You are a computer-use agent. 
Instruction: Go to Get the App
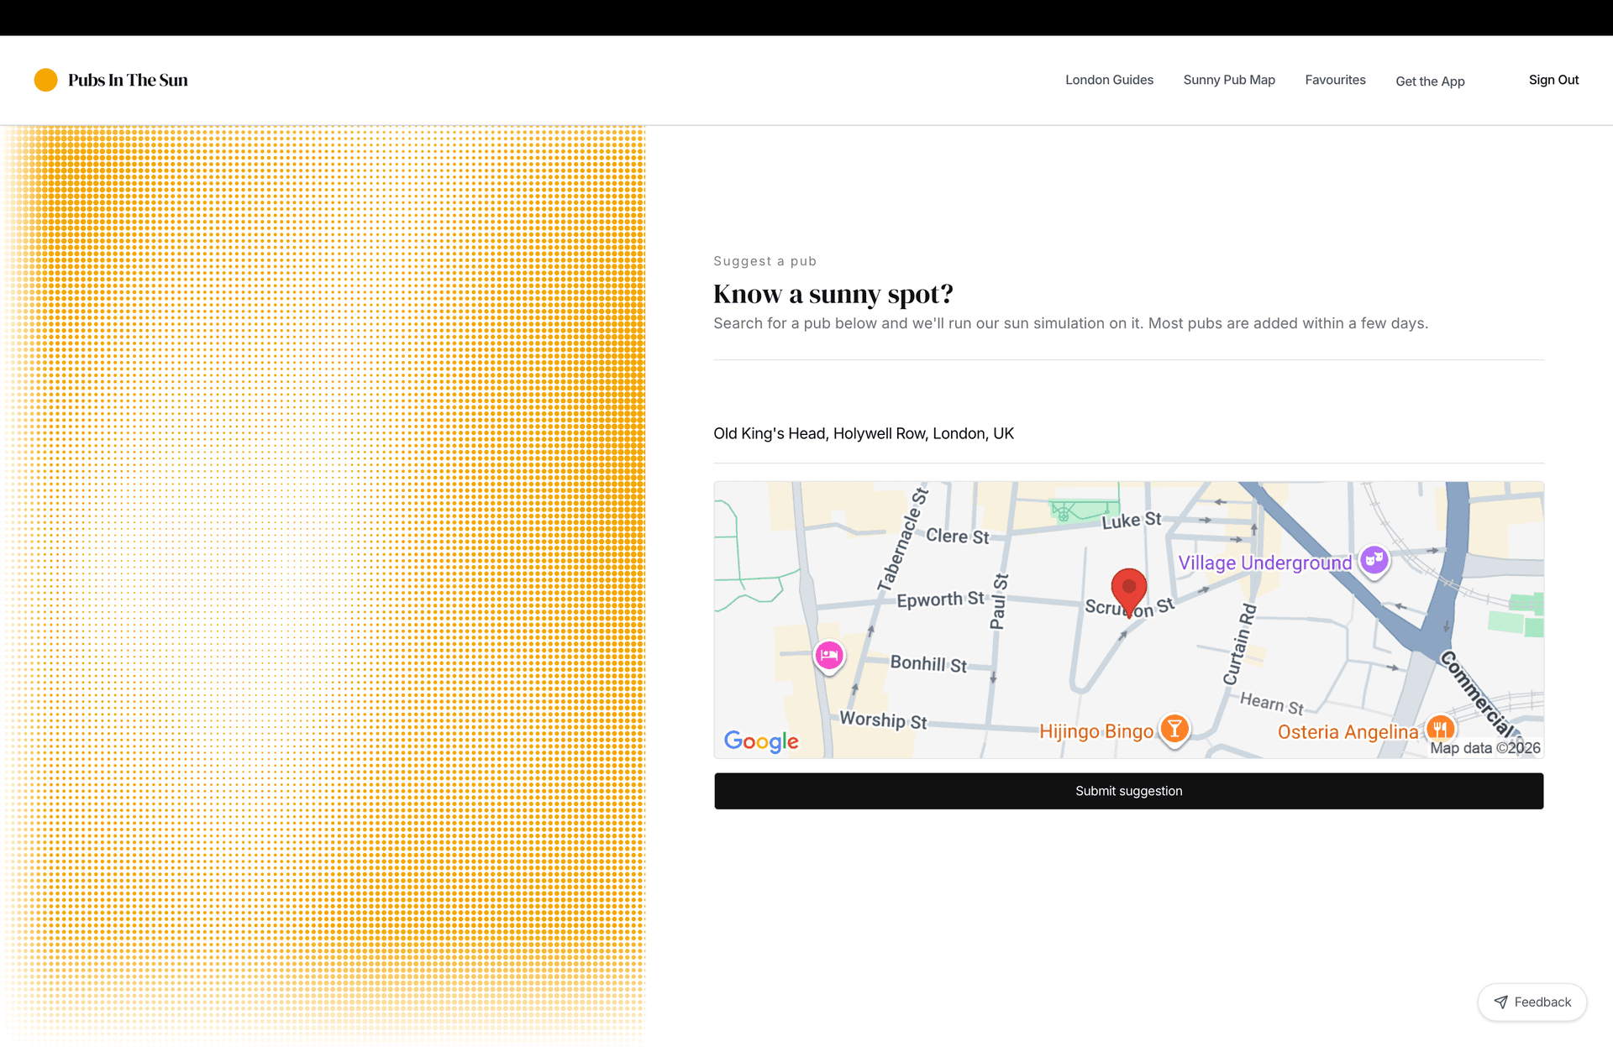pyautogui.click(x=1430, y=81)
